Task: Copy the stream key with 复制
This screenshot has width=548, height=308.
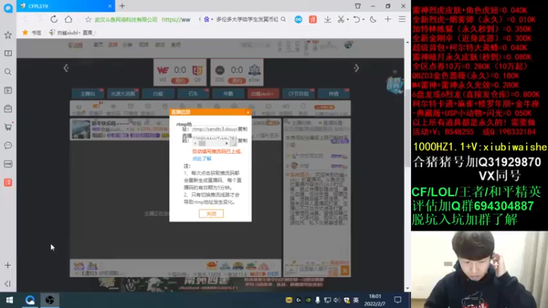Action: point(242,140)
